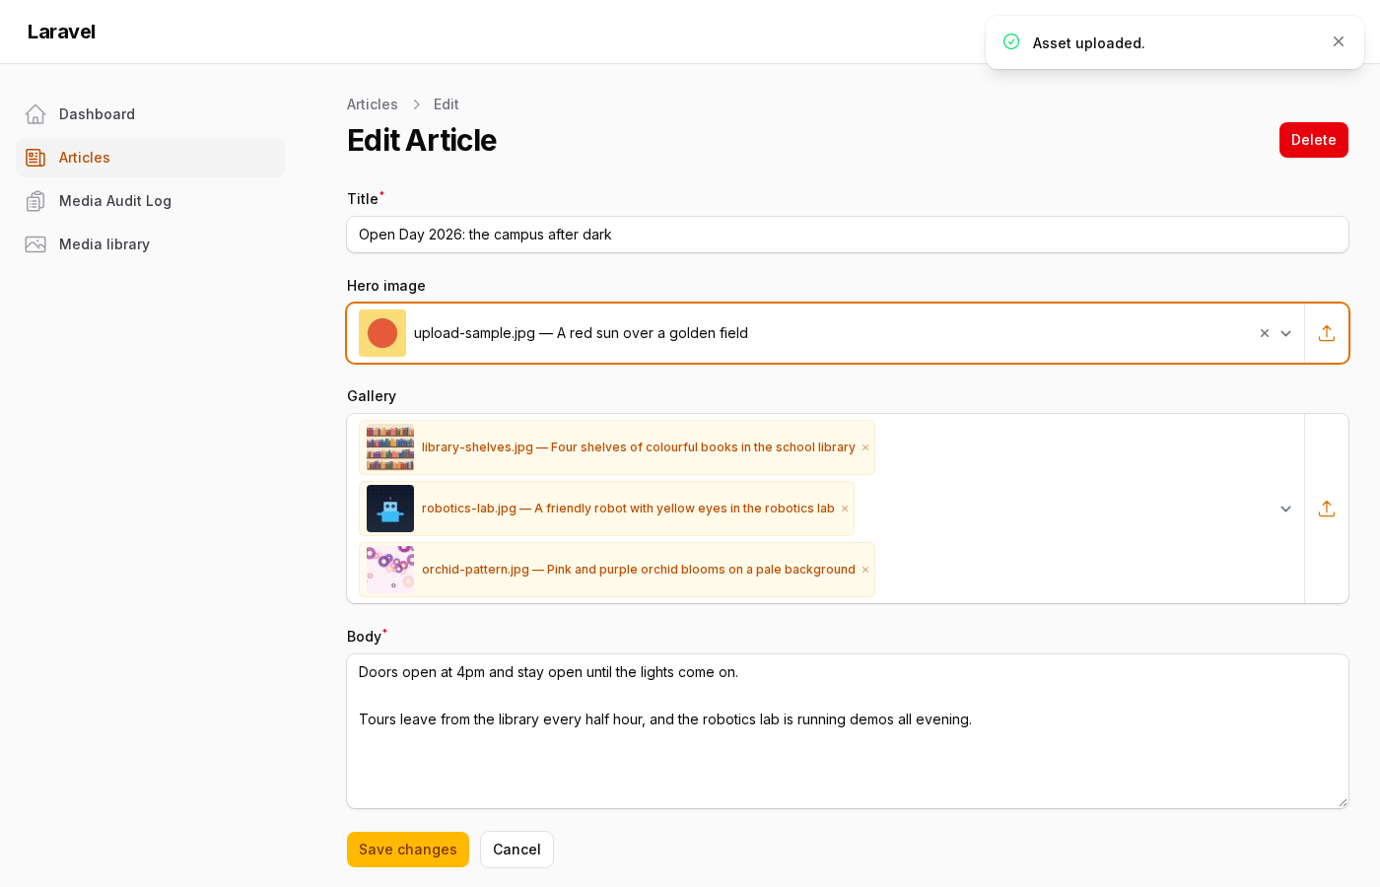
Task: Click the Gallery field label
Action: (x=372, y=396)
